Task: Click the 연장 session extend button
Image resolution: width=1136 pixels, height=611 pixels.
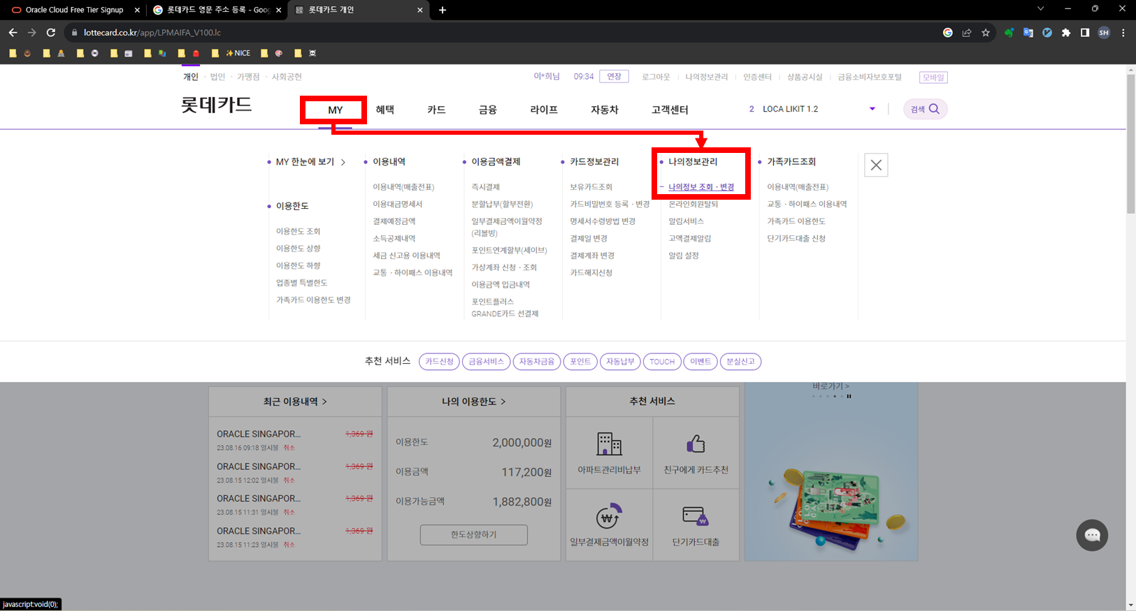Action: 614,77
